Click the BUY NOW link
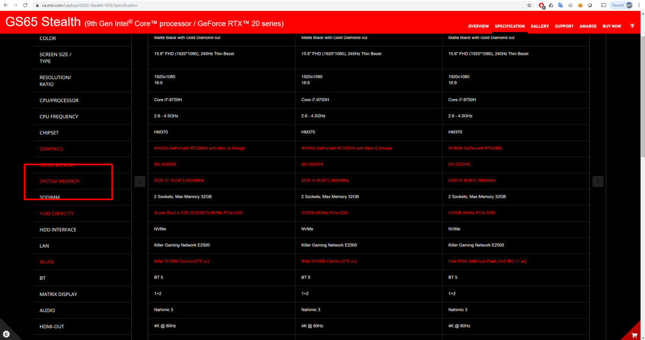Screen dimensions: 645x340 point(612,26)
